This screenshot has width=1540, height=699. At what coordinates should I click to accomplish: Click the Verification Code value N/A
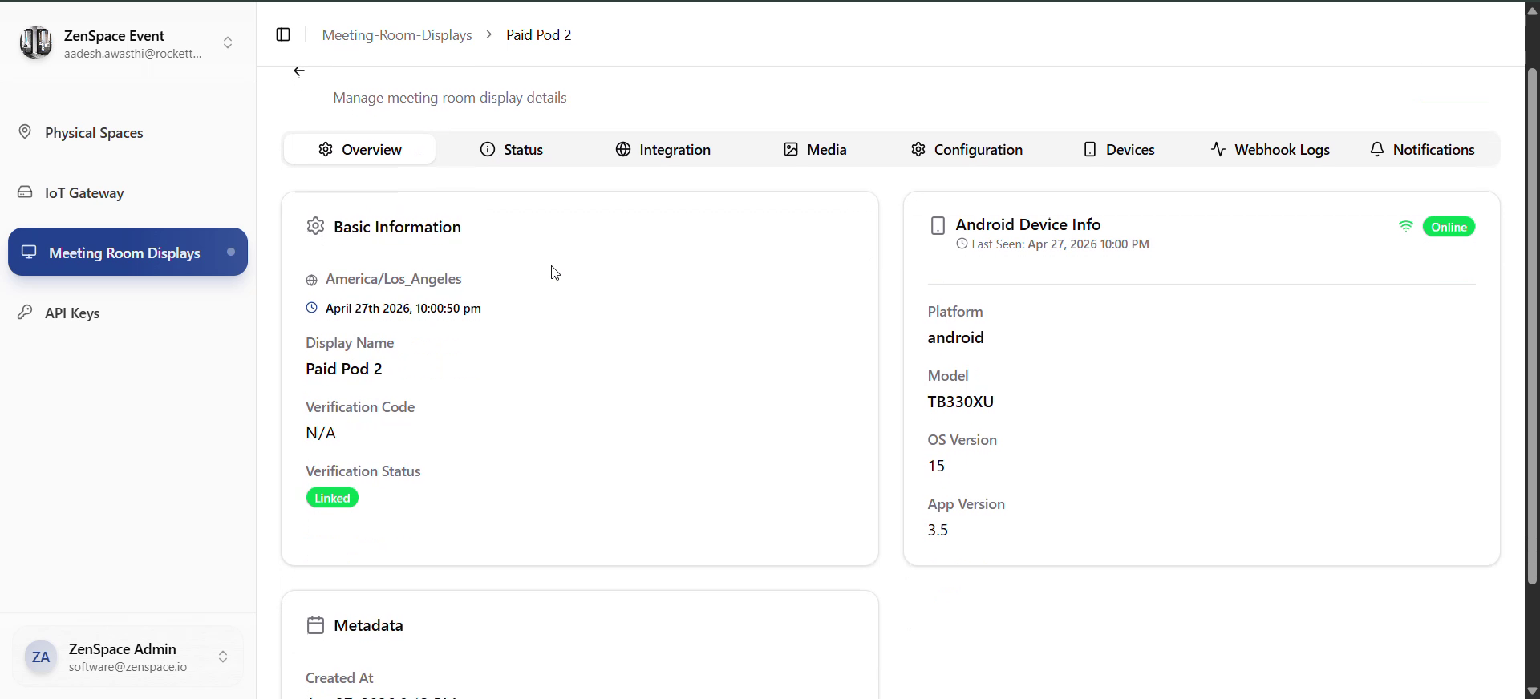[321, 433]
